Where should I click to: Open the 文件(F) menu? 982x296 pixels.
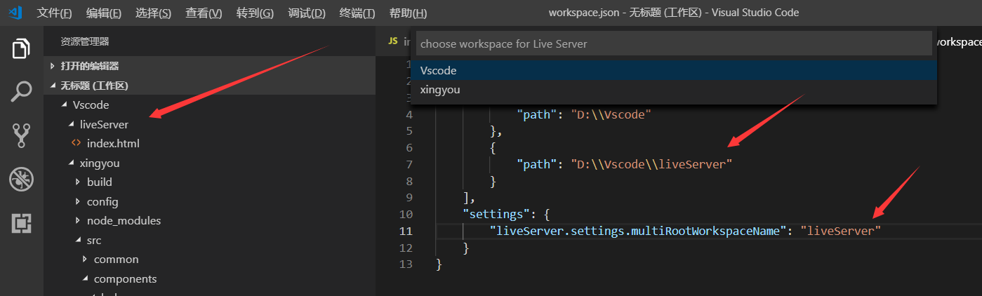54,13
